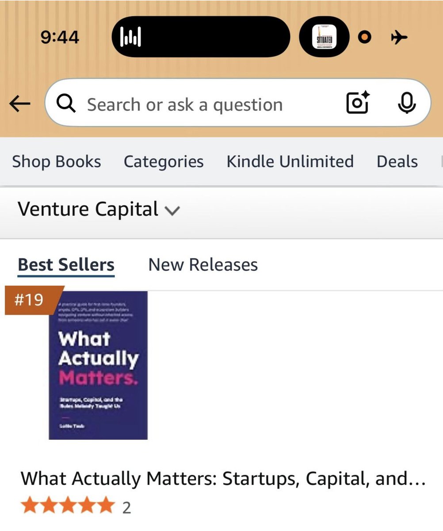Image resolution: width=443 pixels, height=531 pixels.
Task: Open the Situated audiobook cover in Dynamic Island
Action: pyautogui.click(x=325, y=37)
